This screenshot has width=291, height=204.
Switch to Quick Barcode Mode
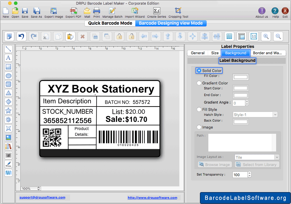coord(110,23)
